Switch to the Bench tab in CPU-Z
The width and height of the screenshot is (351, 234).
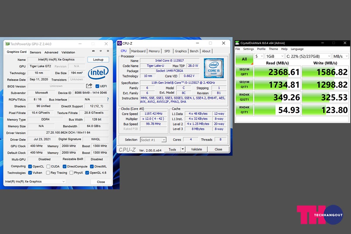(194, 51)
